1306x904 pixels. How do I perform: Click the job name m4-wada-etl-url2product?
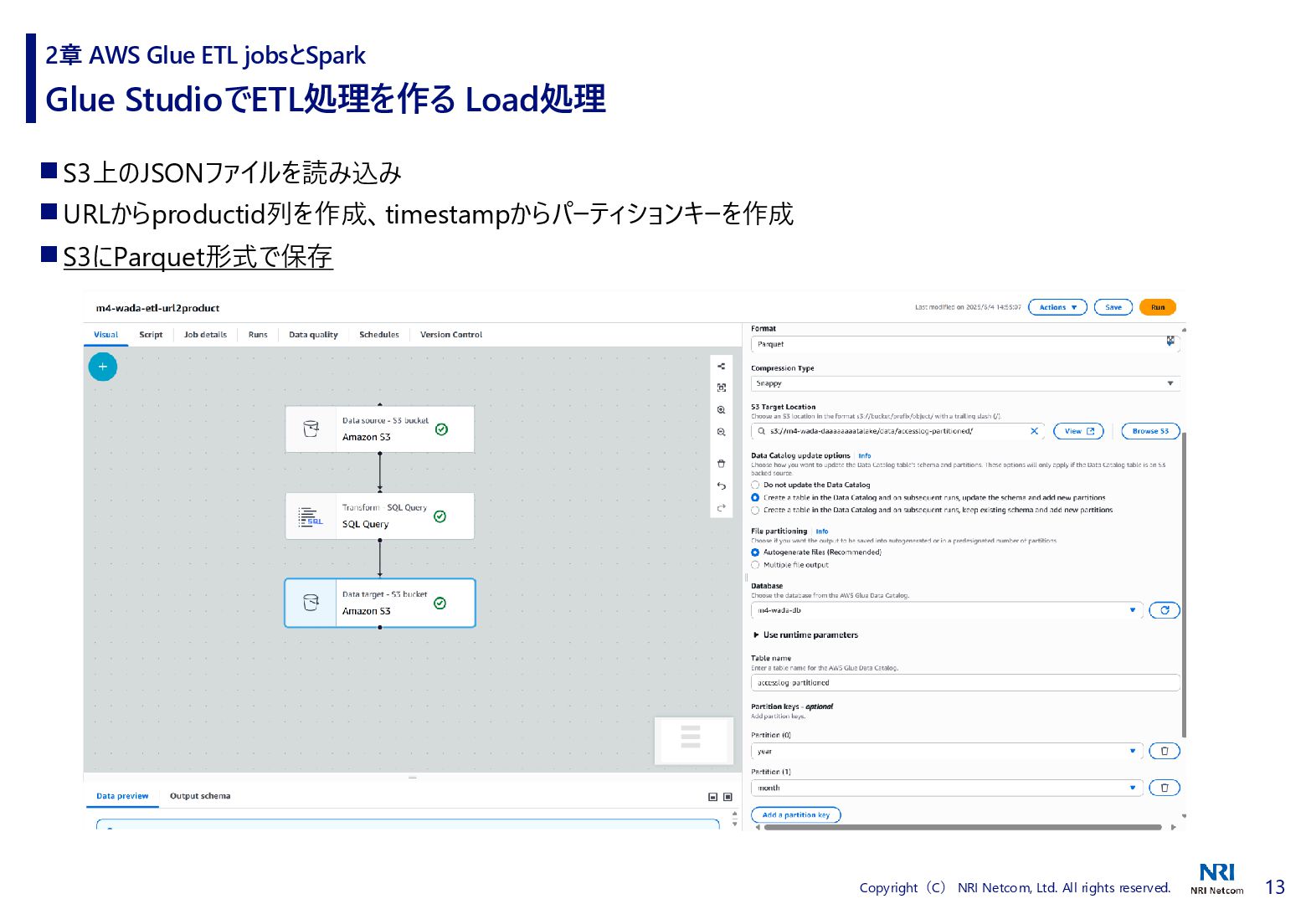click(x=157, y=308)
